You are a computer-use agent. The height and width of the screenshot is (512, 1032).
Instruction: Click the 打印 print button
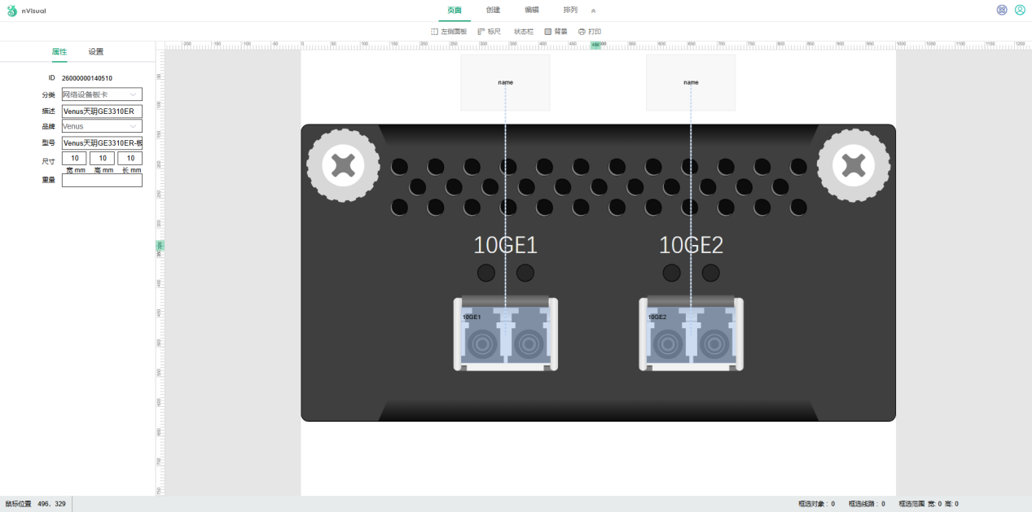pyautogui.click(x=590, y=32)
